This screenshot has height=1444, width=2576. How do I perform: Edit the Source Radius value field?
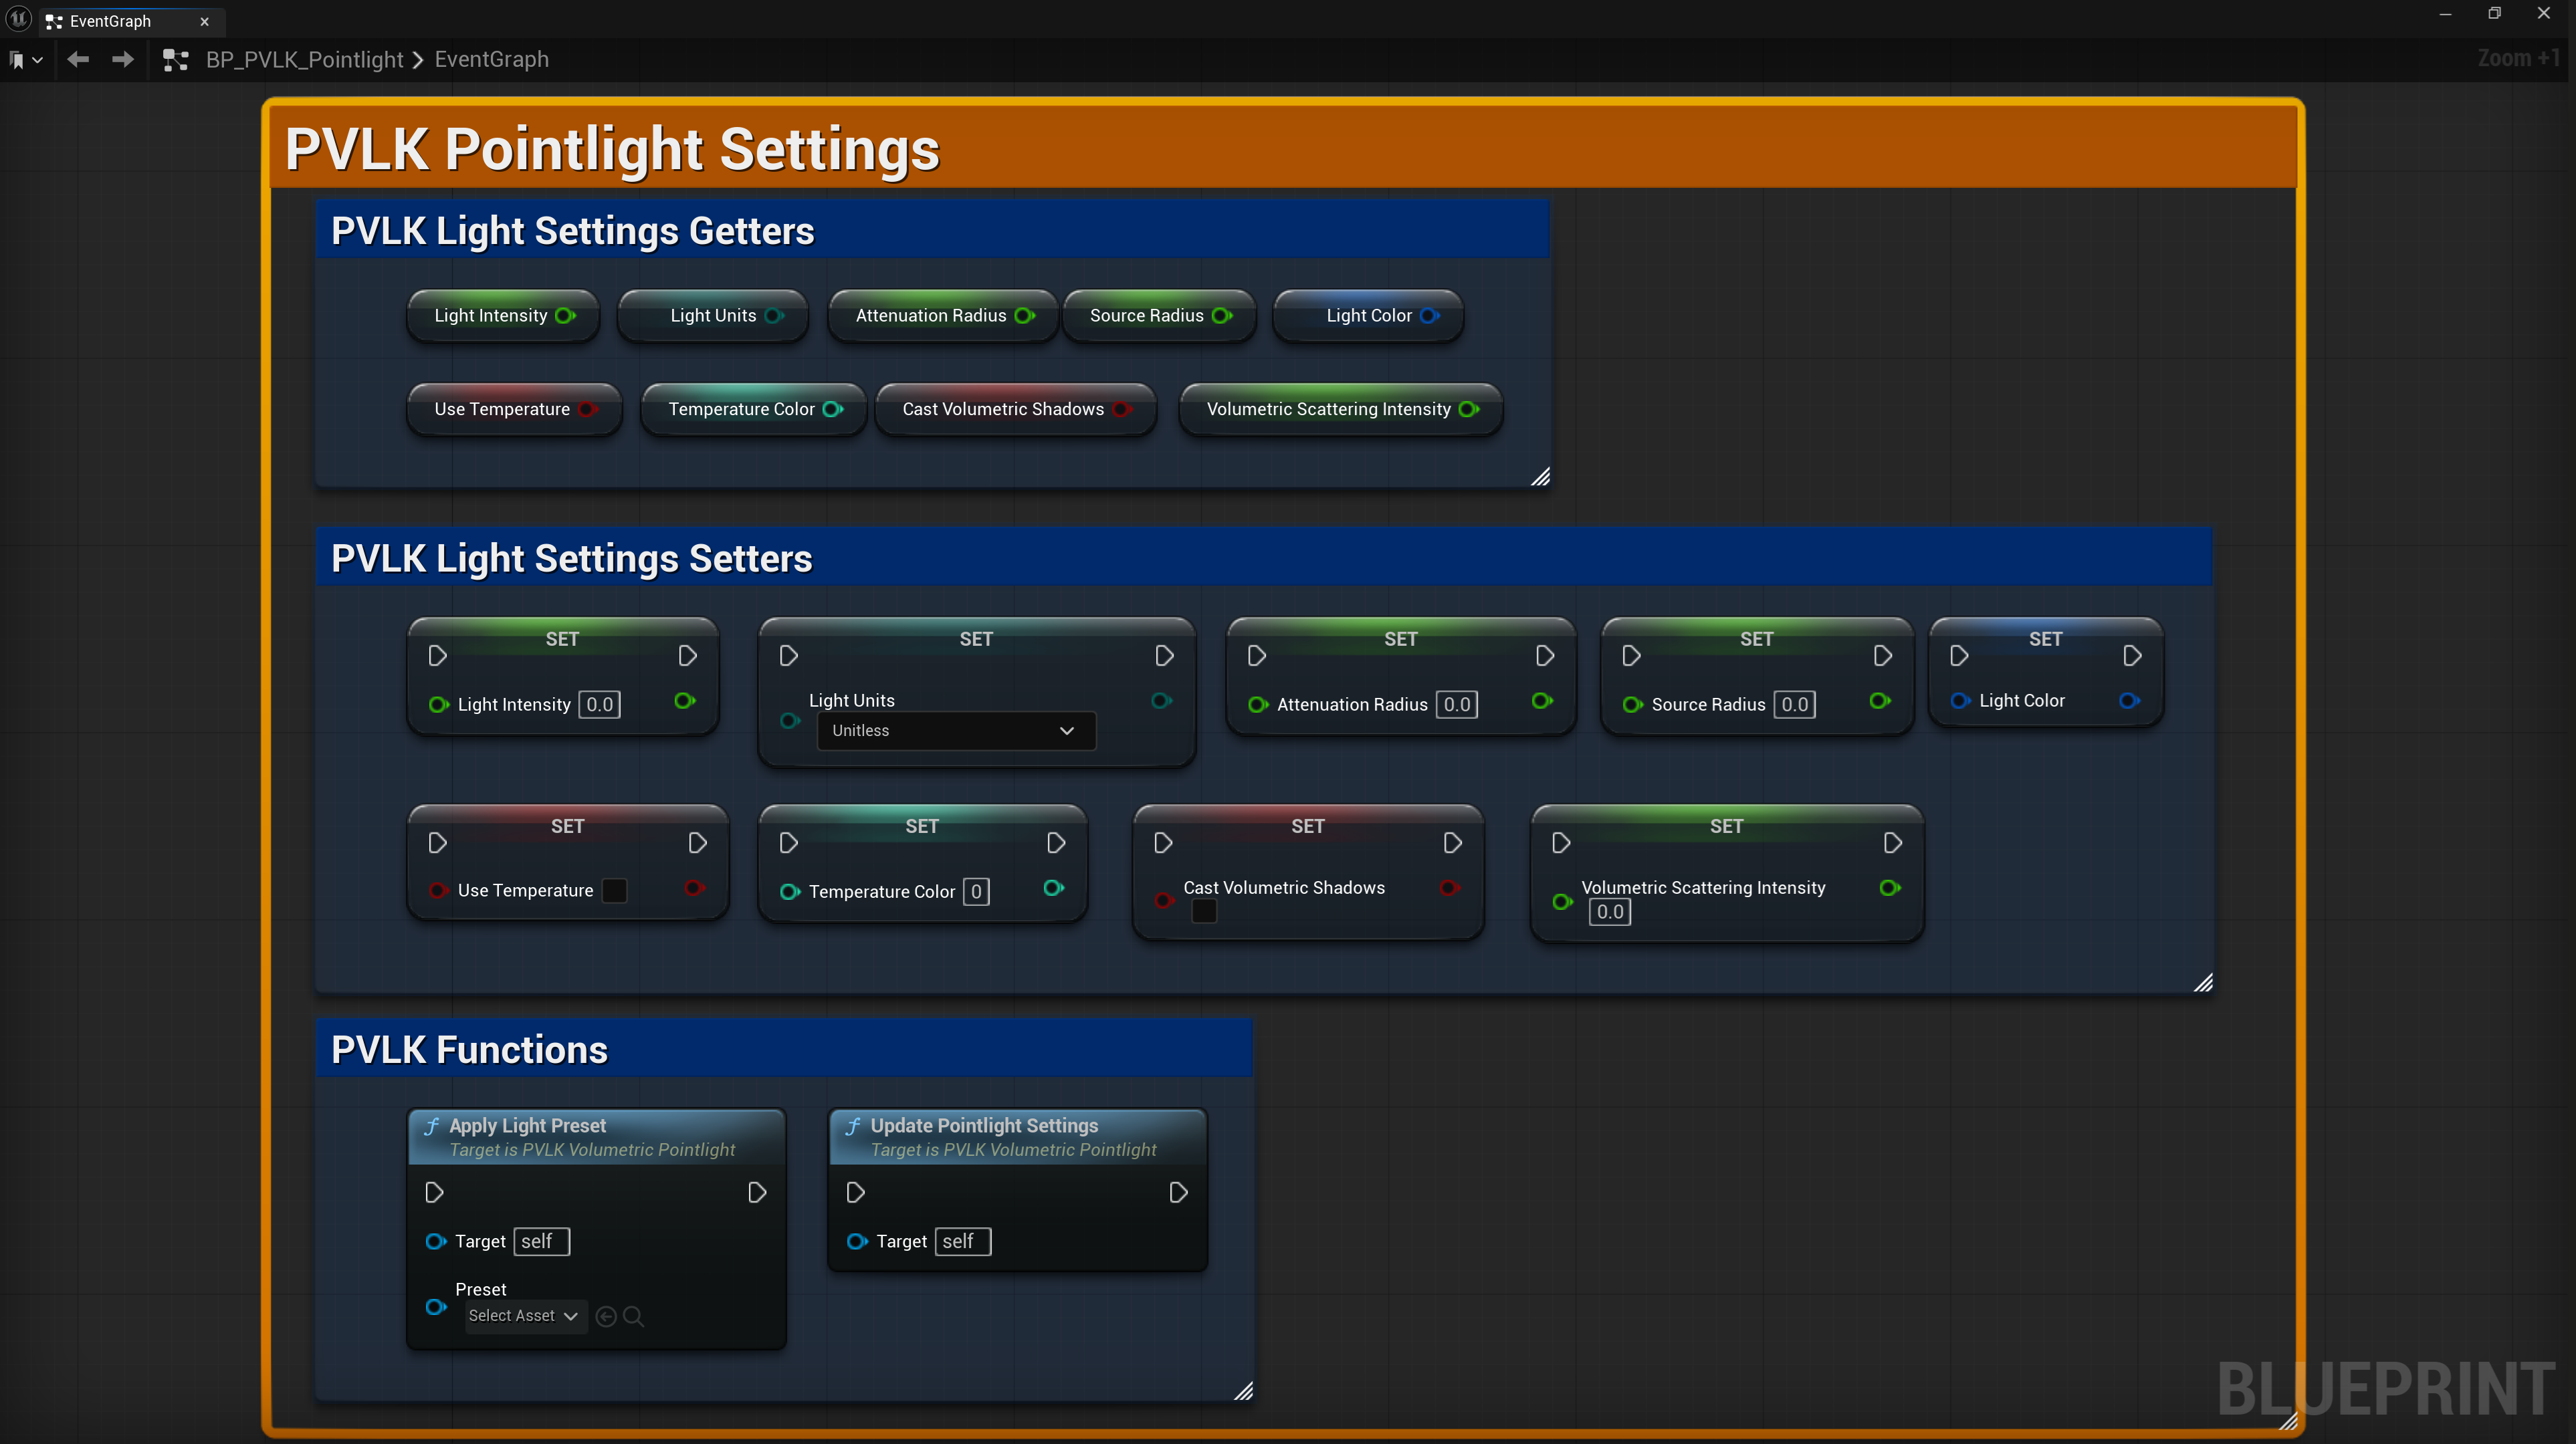pyautogui.click(x=1794, y=704)
